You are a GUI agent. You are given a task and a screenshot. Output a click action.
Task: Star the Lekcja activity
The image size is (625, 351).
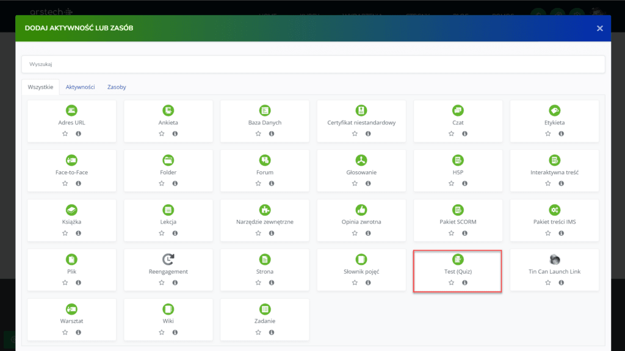(x=161, y=233)
